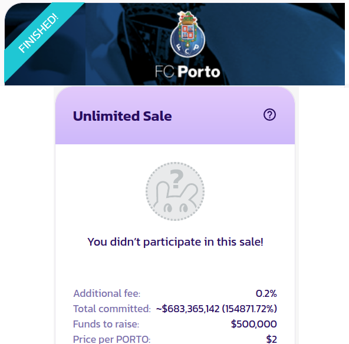
Task: Click the 0.2% additional fee value
Action: (266, 293)
